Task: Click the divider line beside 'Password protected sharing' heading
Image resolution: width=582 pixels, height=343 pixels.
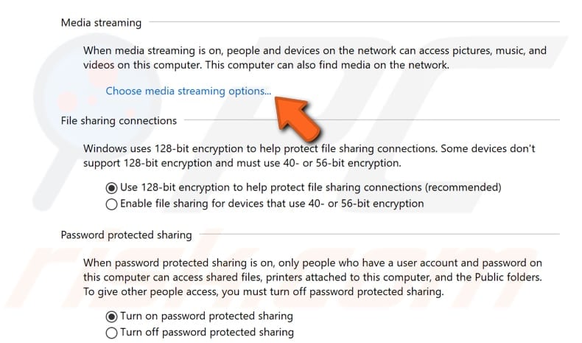Action: 379,234
